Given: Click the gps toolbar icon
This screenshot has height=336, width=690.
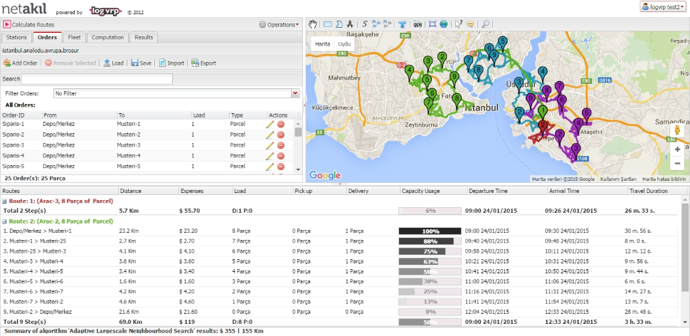Looking at the screenshot, I should (418, 23).
